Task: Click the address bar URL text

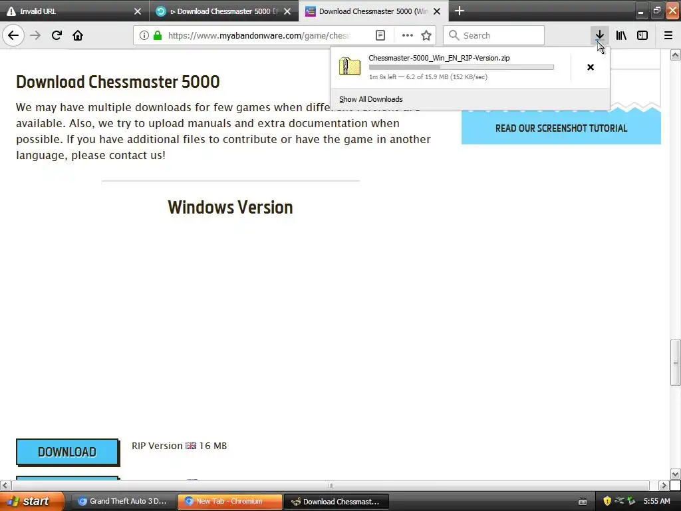Action: click(x=259, y=35)
